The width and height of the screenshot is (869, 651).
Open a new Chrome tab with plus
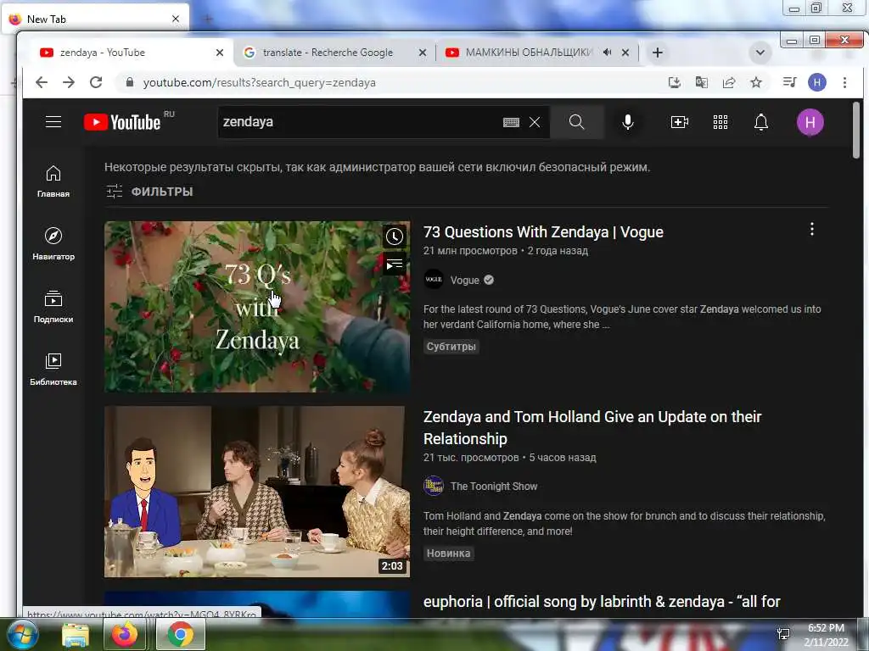click(x=658, y=53)
